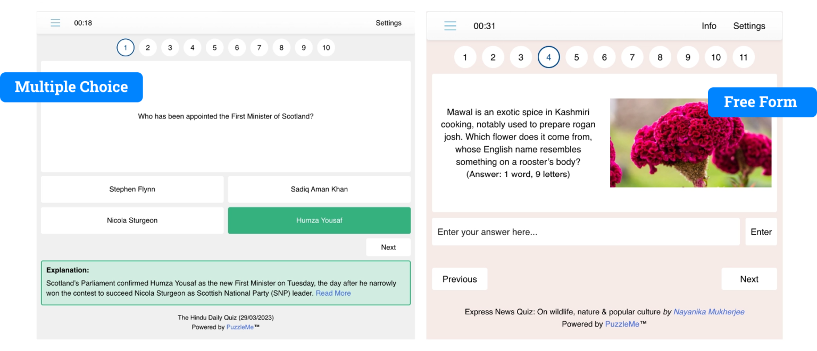Viewport: 817px width, 351px height.
Task: Select question 1 in the left quiz navigator
Action: click(x=126, y=47)
